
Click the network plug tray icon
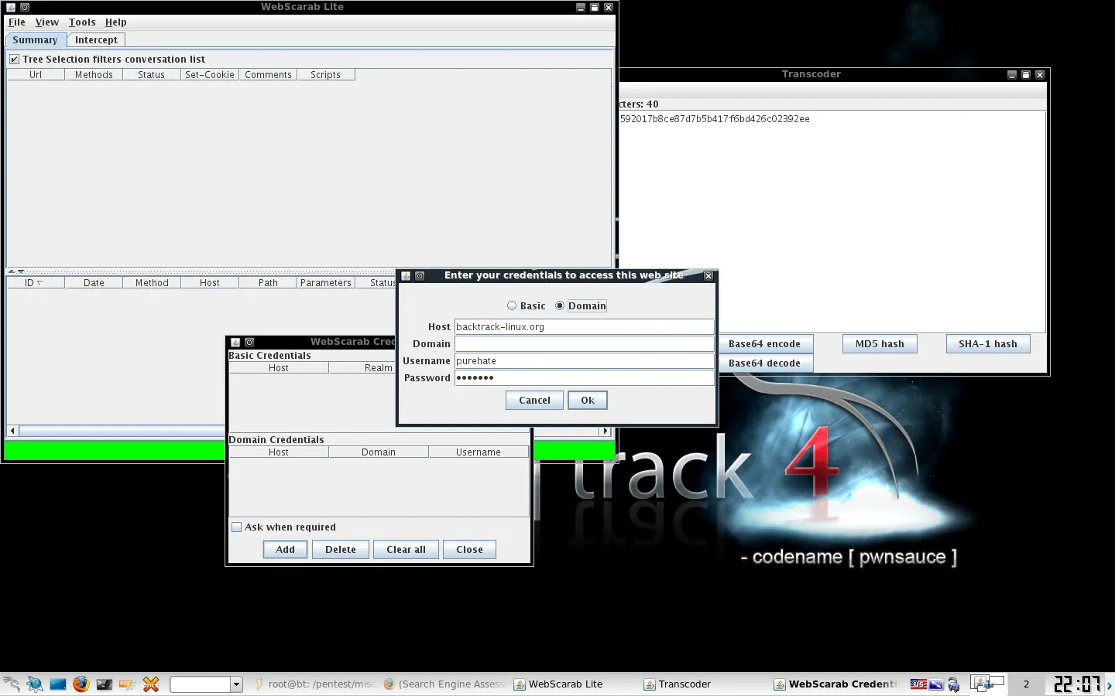click(x=954, y=684)
